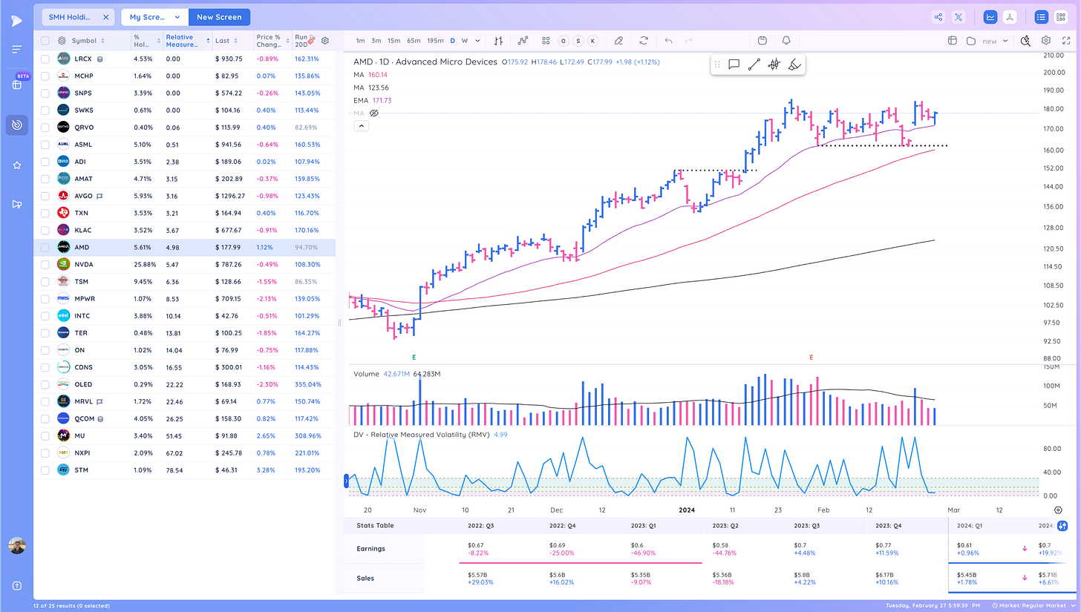The width and height of the screenshot is (1081, 612).
Task: Open the timeframe list chevron after W
Action: coord(477,41)
